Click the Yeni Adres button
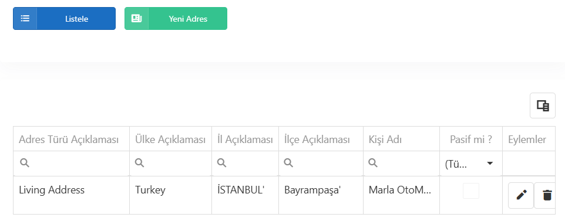Screen dimensions: 565x221 tap(176, 18)
